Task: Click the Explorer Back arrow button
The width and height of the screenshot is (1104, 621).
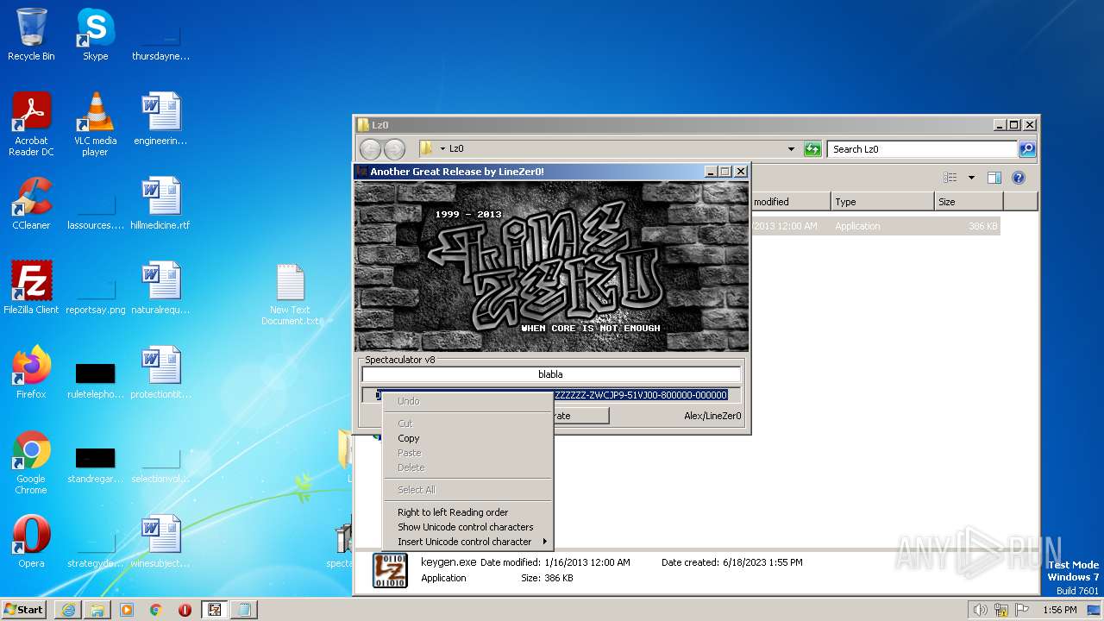Action: pyautogui.click(x=370, y=149)
